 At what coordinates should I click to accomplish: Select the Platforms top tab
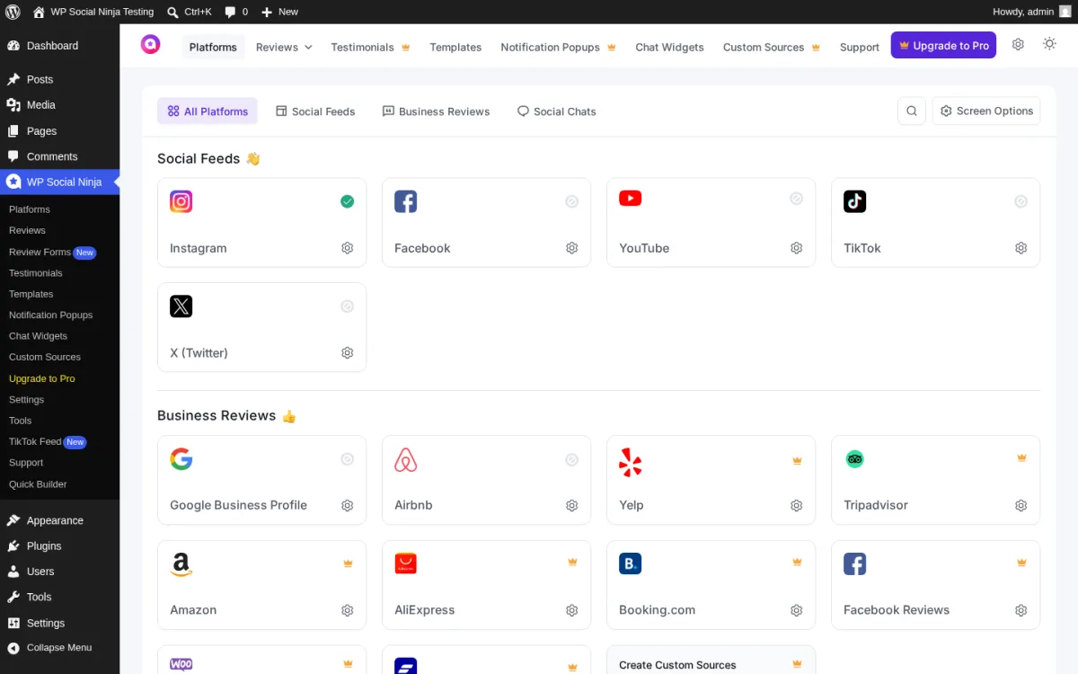coord(213,47)
